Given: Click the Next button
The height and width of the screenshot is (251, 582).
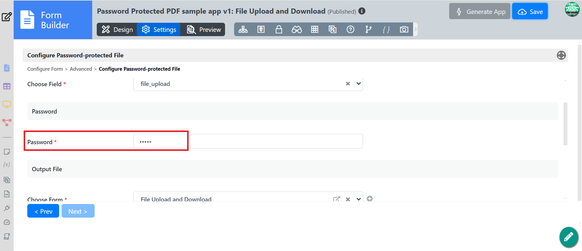Looking at the screenshot, I should pyautogui.click(x=78, y=211).
